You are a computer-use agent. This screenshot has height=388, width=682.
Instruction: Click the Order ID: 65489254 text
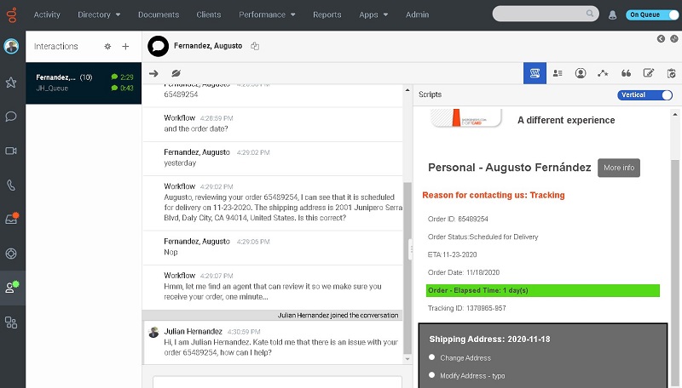tap(458, 219)
